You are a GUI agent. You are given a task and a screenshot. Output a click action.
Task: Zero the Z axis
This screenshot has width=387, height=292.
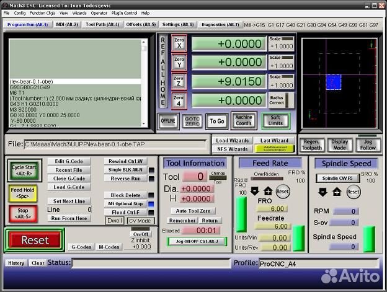pyautogui.click(x=179, y=81)
